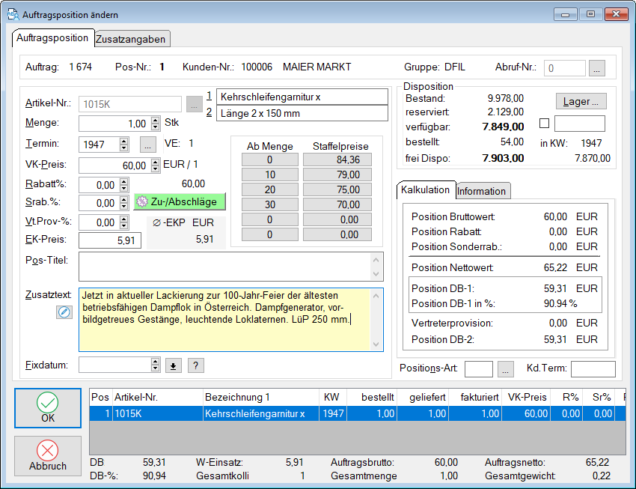Open the Positions-Art lookup ellipsis button
Image resolution: width=636 pixels, height=489 pixels.
point(506,369)
